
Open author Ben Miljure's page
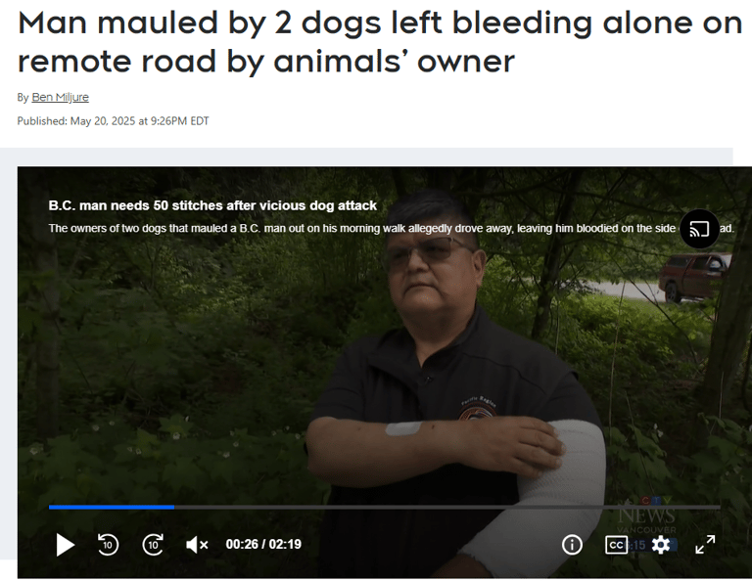(60, 97)
